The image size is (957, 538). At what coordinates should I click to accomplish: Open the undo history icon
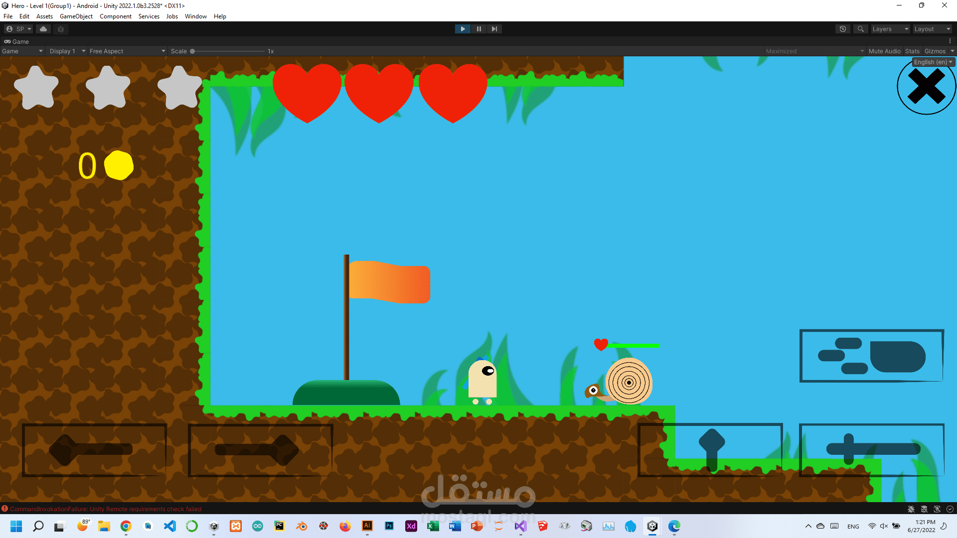click(842, 29)
